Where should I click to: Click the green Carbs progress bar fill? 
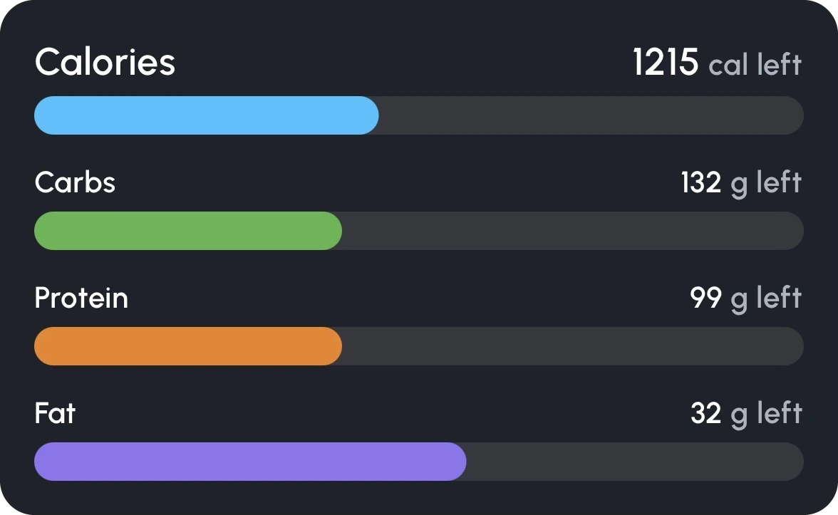[x=188, y=231]
